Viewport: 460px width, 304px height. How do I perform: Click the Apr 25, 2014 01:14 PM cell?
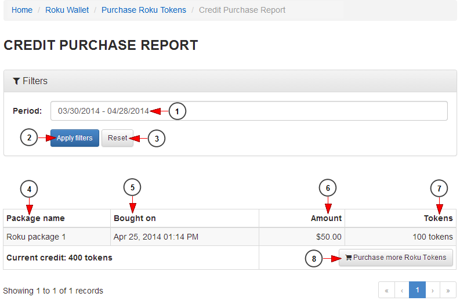coord(184,237)
